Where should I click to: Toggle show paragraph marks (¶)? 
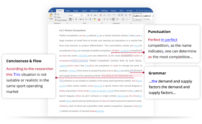click(x=130, y=15)
